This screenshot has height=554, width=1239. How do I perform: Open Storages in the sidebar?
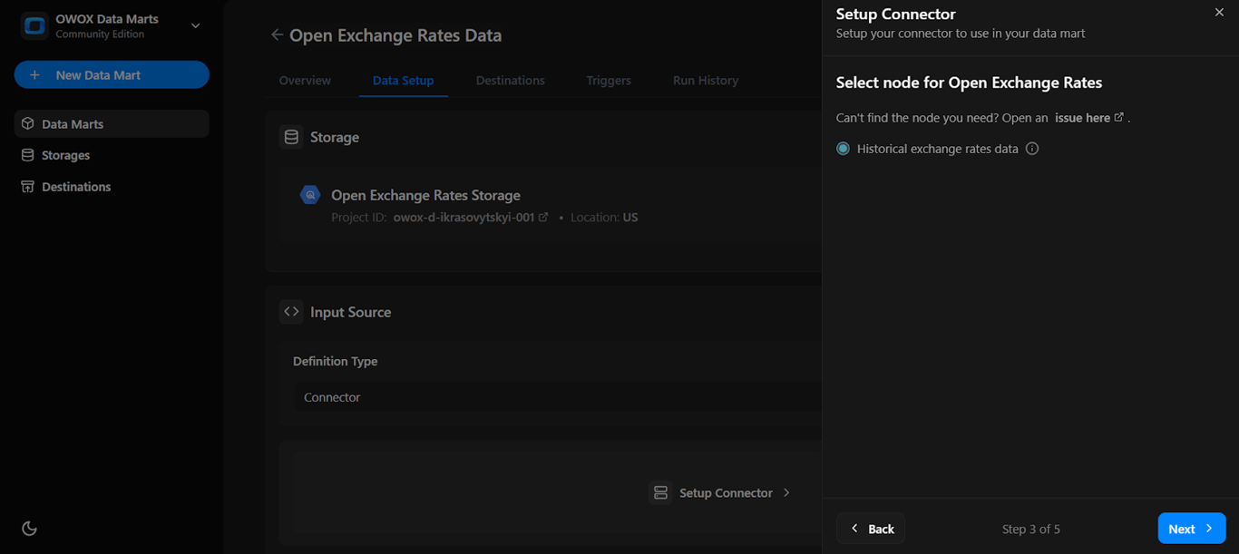pos(112,155)
